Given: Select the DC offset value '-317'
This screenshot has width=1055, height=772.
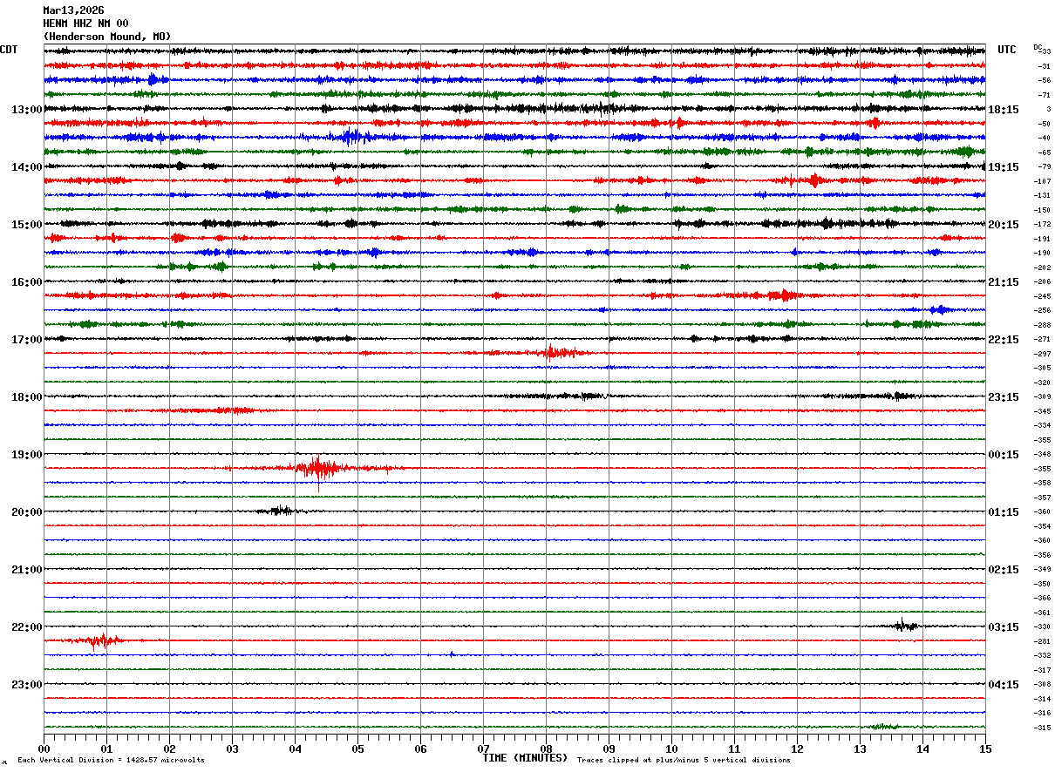Looking at the screenshot, I should pyautogui.click(x=1042, y=670).
